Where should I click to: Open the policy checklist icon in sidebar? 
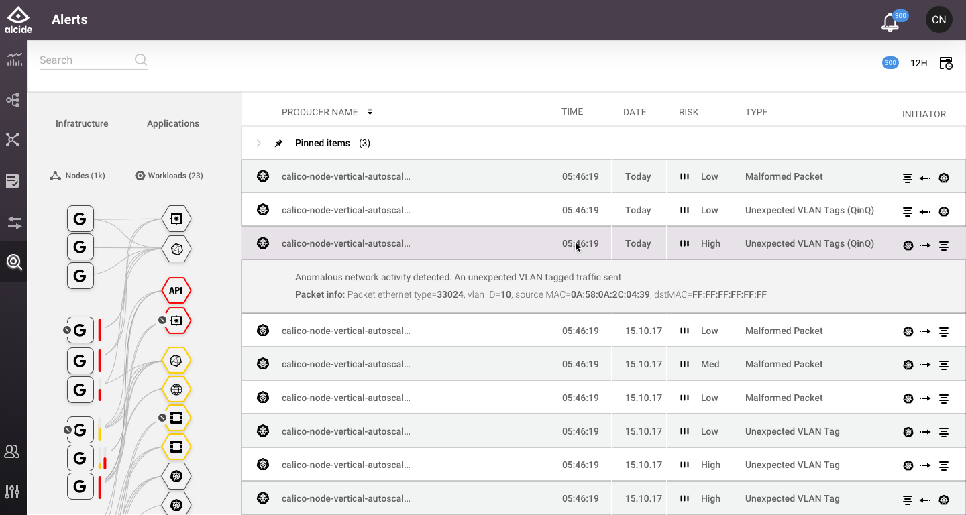(13, 181)
